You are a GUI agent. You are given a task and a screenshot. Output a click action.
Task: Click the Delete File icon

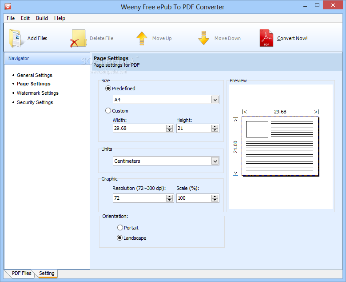tap(78, 38)
